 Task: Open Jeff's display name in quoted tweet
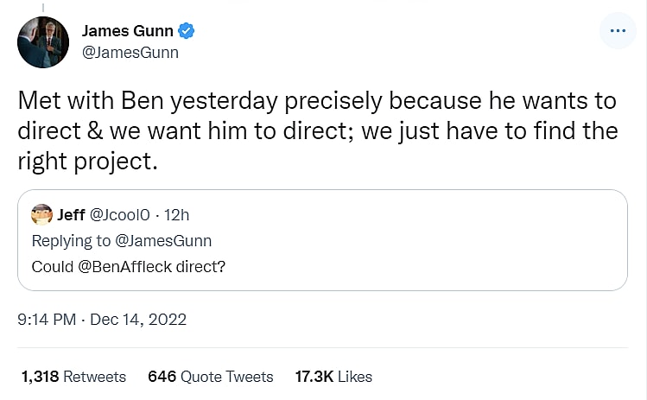point(71,214)
